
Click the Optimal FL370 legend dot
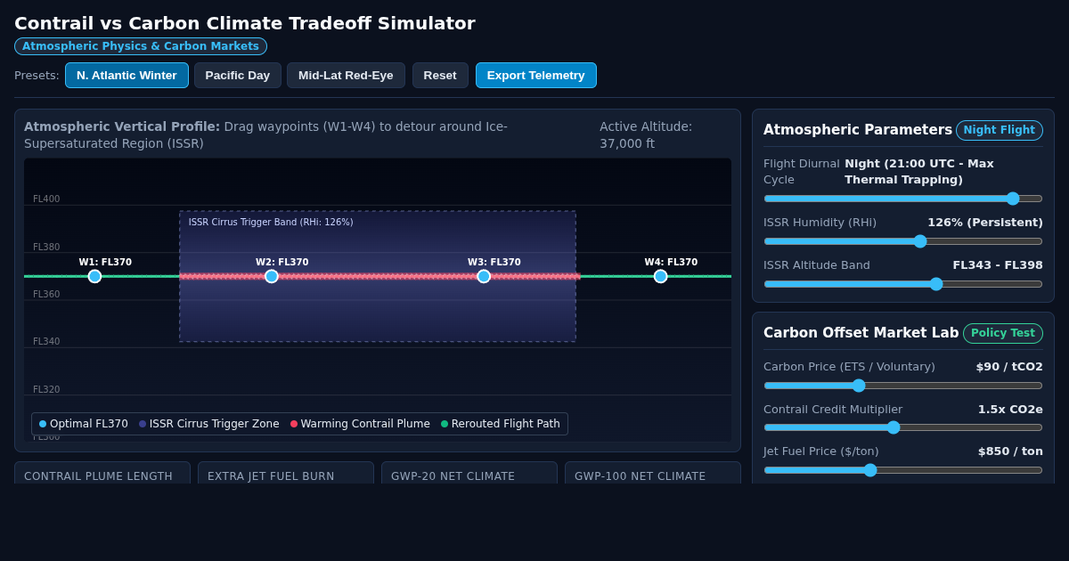pos(43,424)
